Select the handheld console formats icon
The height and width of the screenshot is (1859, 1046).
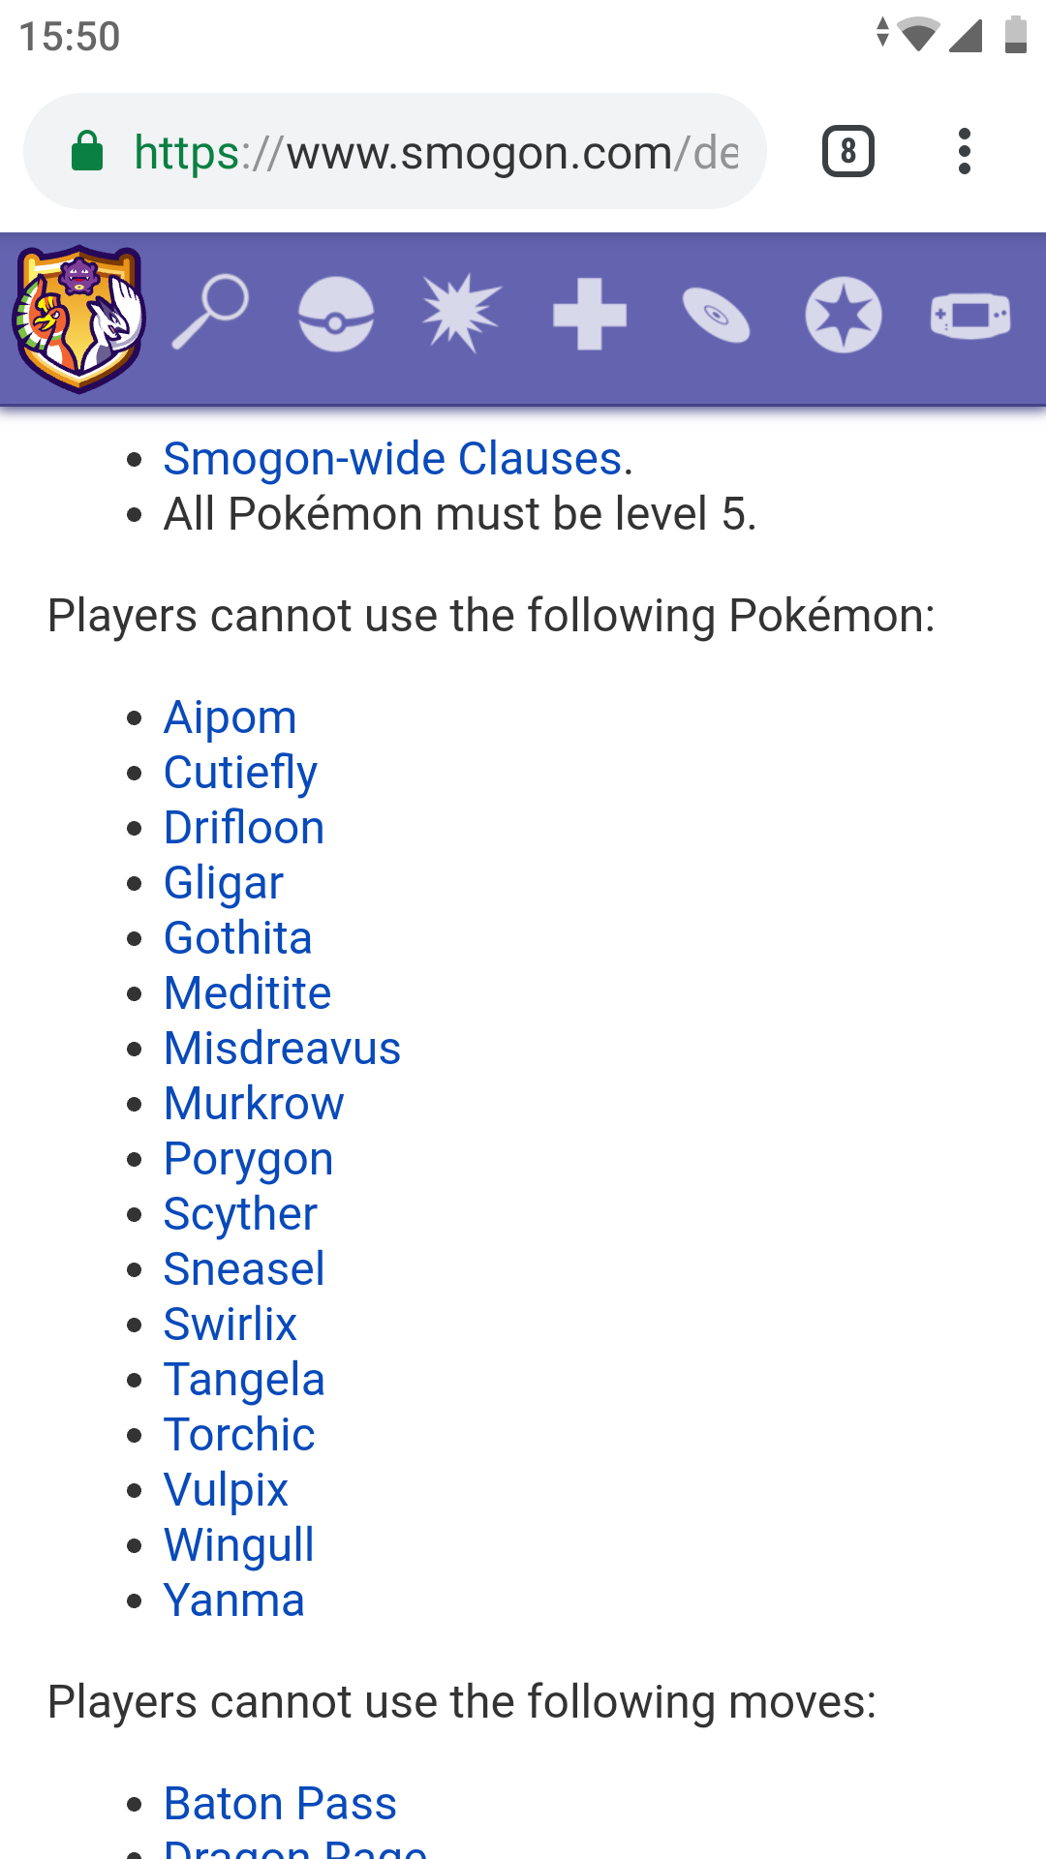tap(970, 316)
